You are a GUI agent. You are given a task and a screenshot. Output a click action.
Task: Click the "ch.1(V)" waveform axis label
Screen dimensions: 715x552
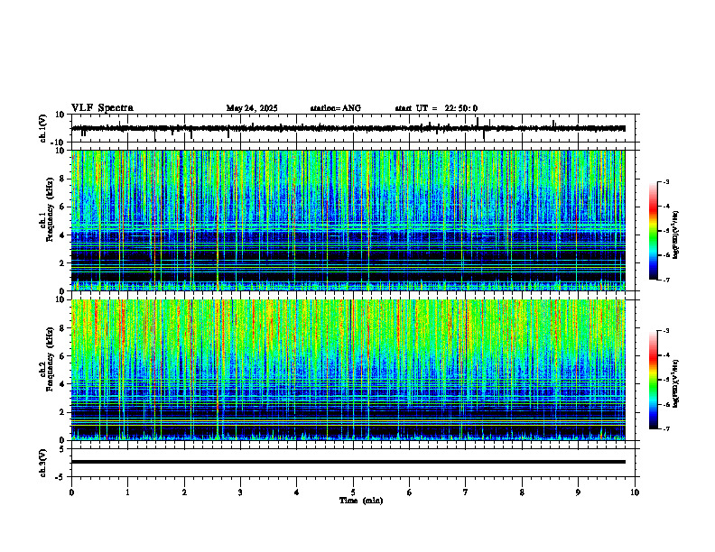coord(42,128)
